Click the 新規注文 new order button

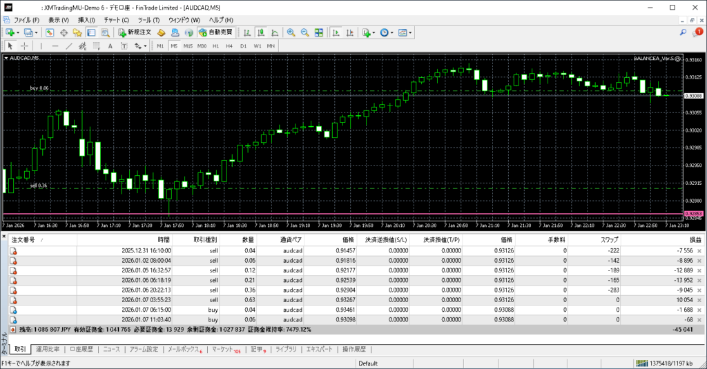coord(135,32)
